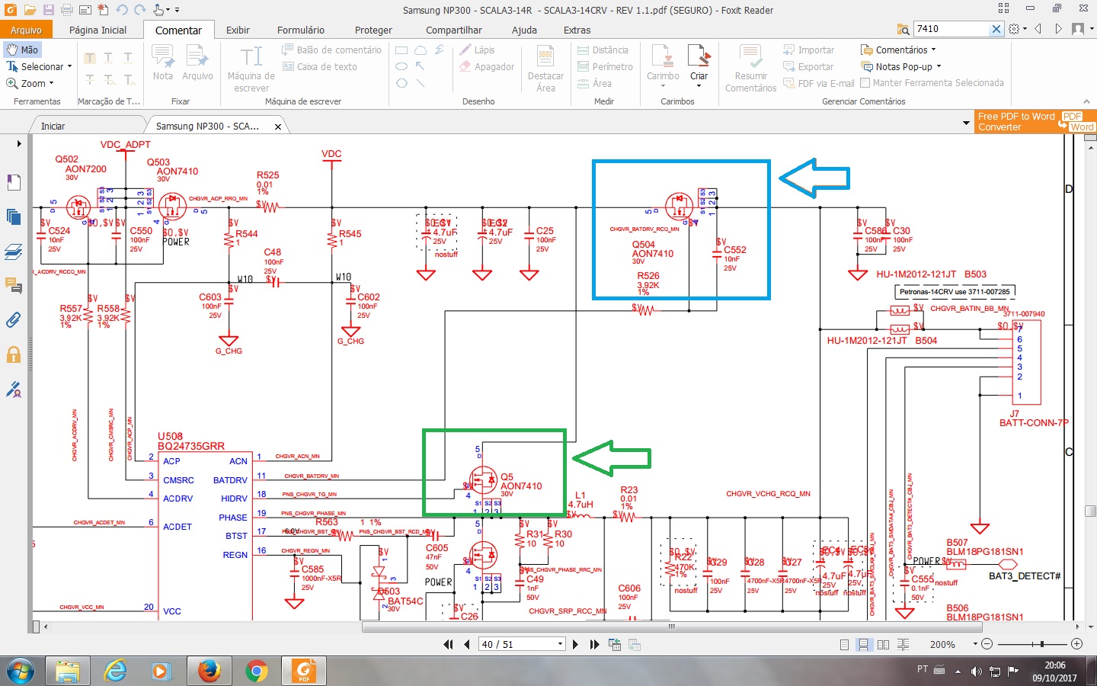Switch to Proteger ribbon tab
Image resolution: width=1097 pixels, height=686 pixels.
[x=373, y=30]
